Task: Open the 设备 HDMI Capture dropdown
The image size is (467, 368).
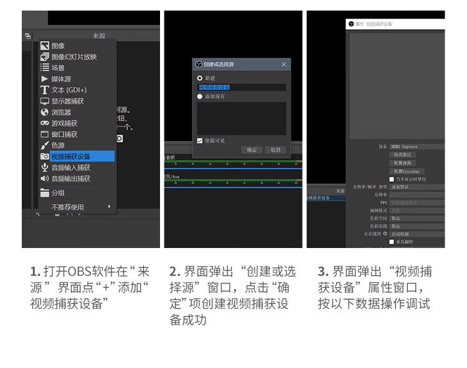Action: point(417,147)
